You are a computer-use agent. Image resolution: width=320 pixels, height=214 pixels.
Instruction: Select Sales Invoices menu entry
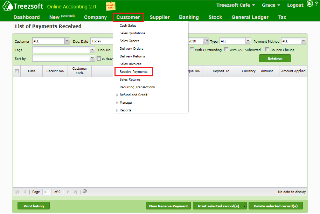[x=130, y=64]
